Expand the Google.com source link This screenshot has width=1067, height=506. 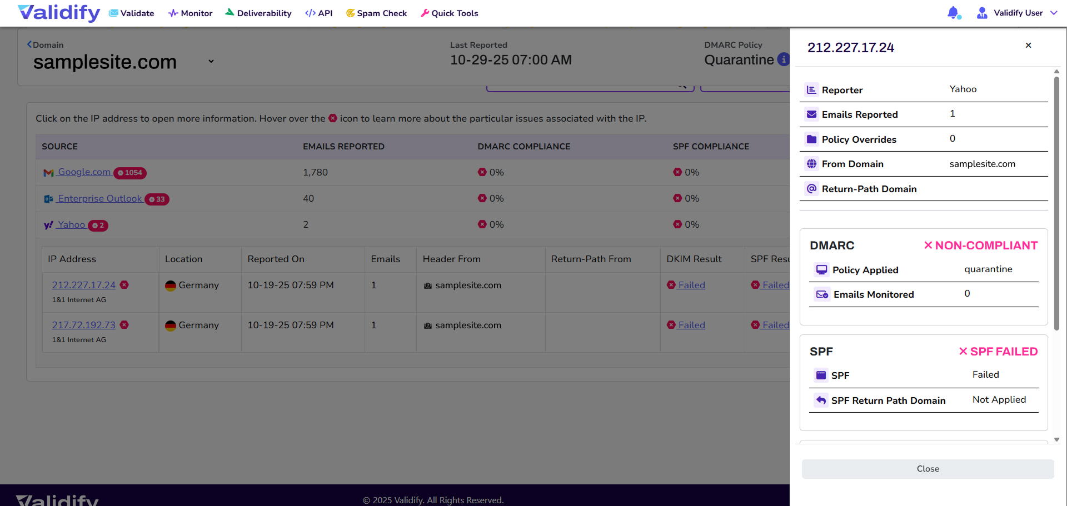click(x=84, y=172)
